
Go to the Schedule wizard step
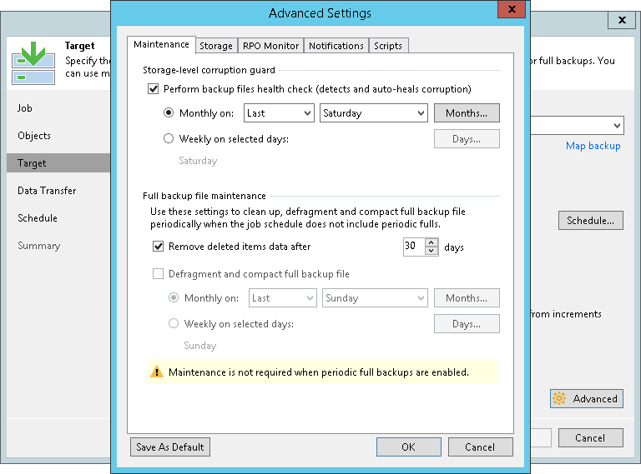click(x=38, y=217)
